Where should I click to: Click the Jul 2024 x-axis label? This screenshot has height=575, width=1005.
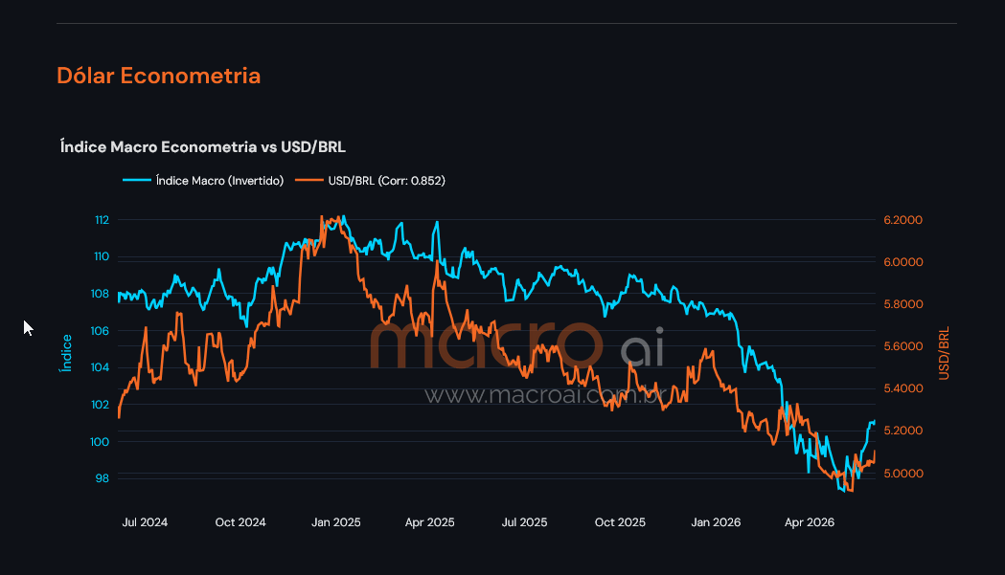point(145,522)
